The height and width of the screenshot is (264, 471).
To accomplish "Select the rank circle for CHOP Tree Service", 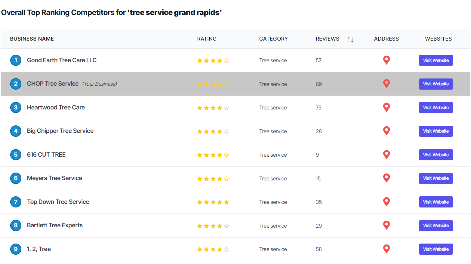I will [x=16, y=84].
